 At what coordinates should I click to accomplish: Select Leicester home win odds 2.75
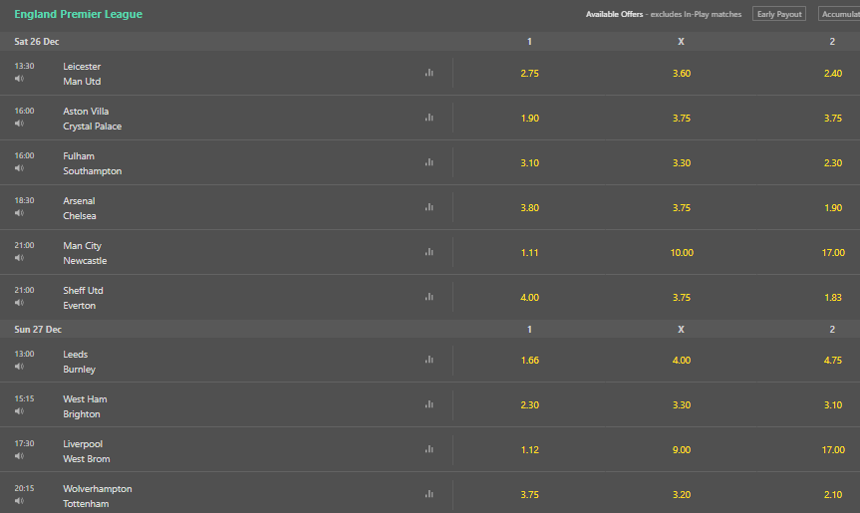[x=530, y=74]
